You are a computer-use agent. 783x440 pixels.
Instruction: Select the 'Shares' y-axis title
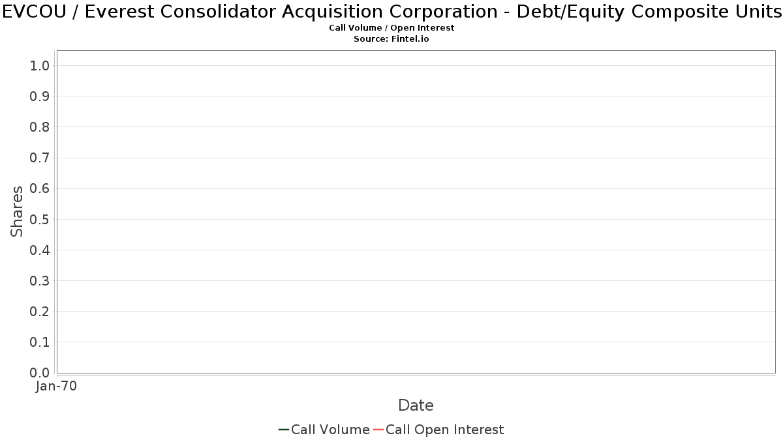[17, 211]
